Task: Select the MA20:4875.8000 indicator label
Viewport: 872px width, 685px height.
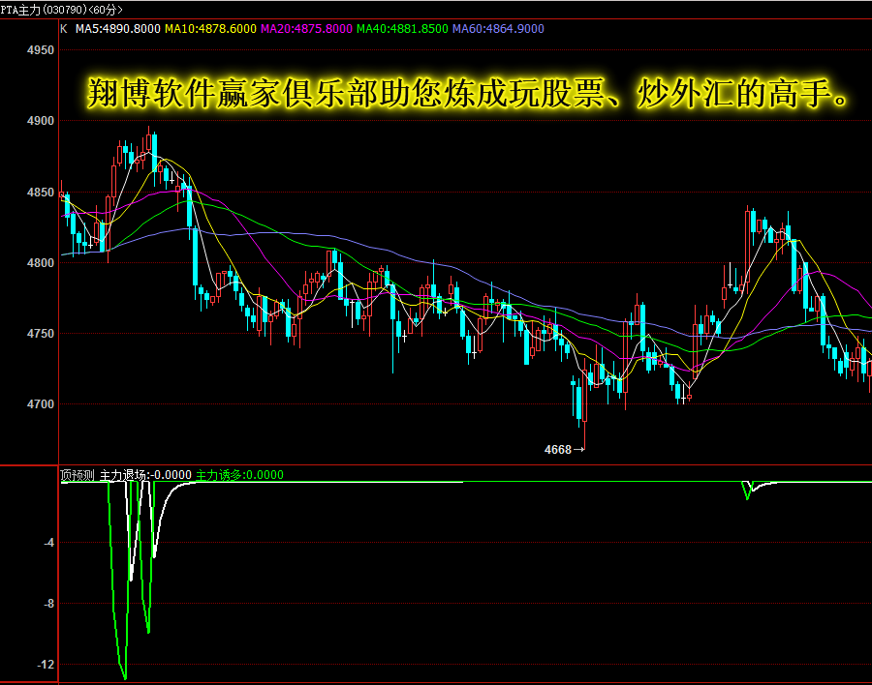Action: pyautogui.click(x=306, y=29)
